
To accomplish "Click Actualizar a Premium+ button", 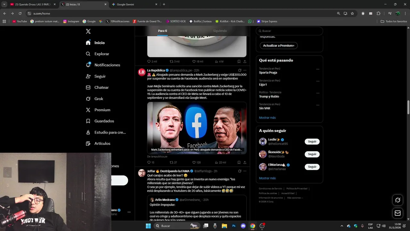I will pyautogui.click(x=279, y=46).
